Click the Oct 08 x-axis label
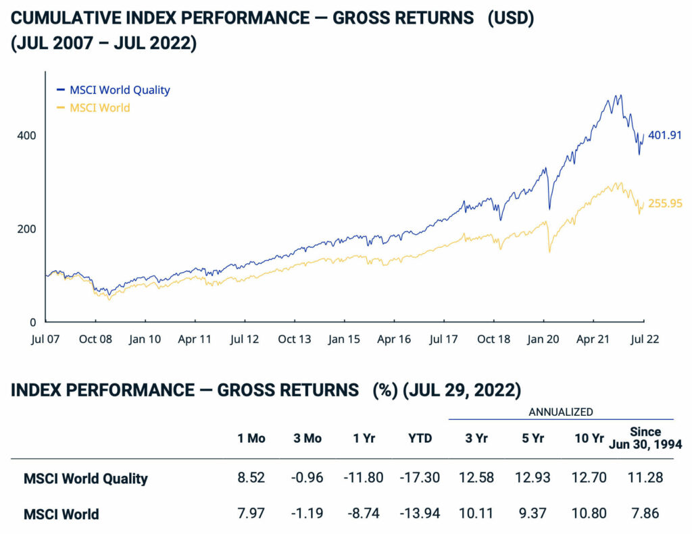This screenshot has width=692, height=534. (x=95, y=339)
